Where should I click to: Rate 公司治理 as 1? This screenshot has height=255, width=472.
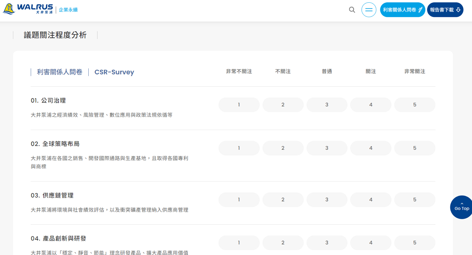(x=239, y=105)
